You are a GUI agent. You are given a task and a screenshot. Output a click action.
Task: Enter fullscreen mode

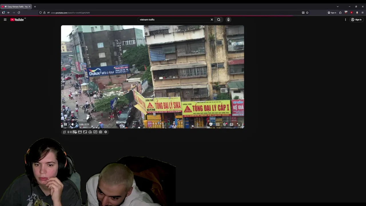tap(238, 124)
